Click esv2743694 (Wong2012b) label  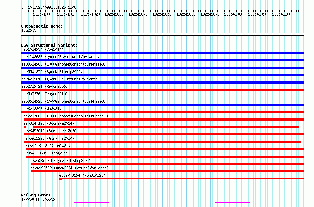(82, 175)
